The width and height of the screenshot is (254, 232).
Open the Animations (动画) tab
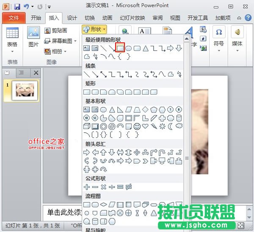point(107,18)
